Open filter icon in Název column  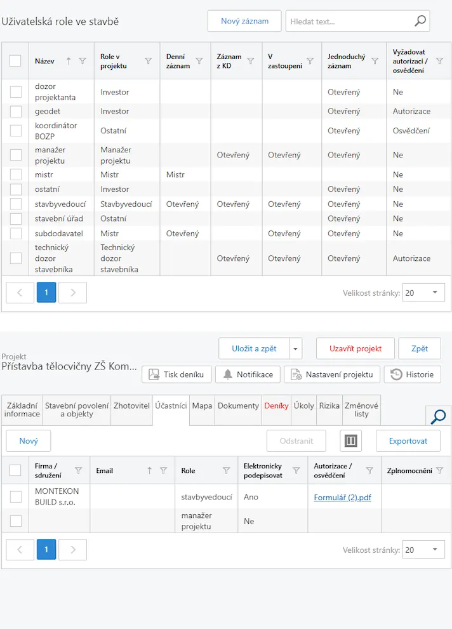(x=82, y=61)
